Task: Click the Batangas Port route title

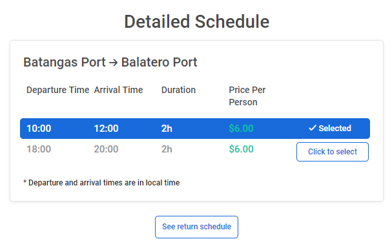Action: tap(110, 62)
